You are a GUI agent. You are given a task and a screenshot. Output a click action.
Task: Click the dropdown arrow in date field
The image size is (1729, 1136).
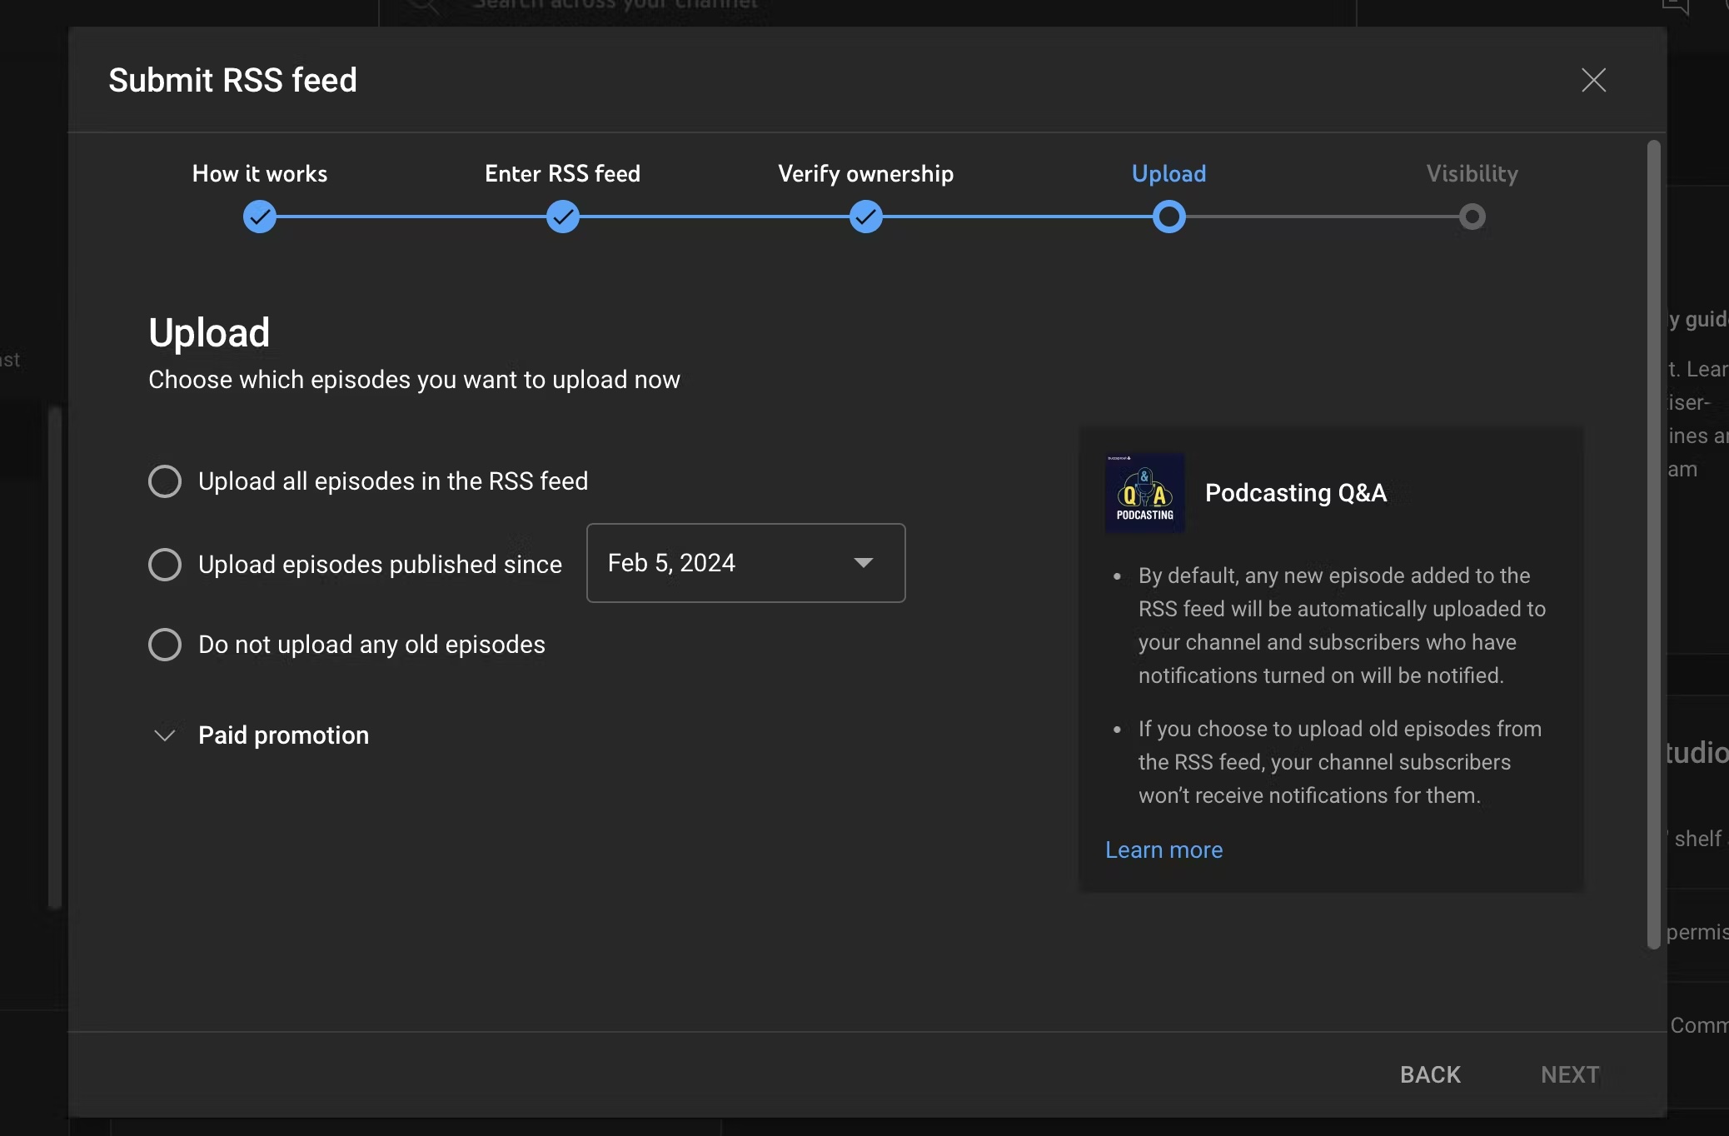[x=864, y=563]
